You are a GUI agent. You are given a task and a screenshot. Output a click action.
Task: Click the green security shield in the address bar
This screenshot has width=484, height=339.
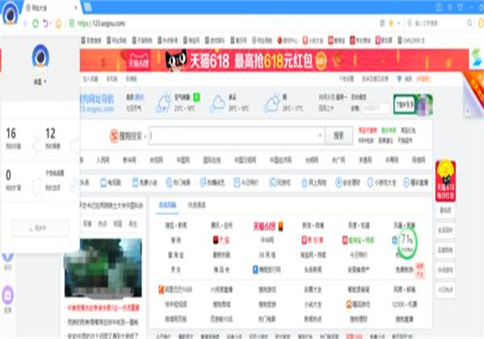71,24
